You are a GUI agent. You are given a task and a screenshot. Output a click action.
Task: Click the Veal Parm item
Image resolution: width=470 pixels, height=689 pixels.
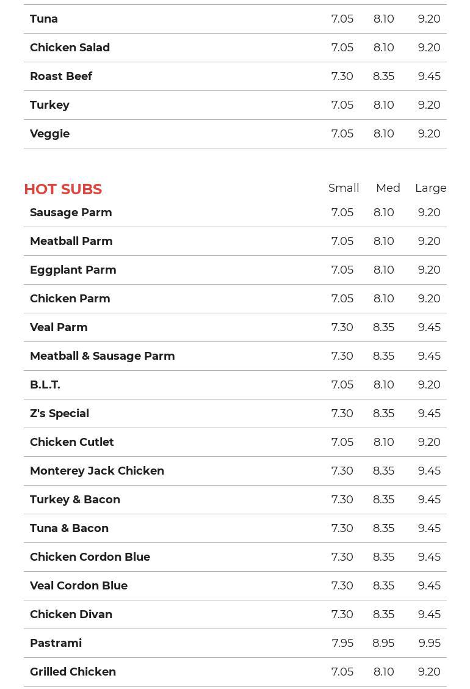pyautogui.click(x=59, y=327)
